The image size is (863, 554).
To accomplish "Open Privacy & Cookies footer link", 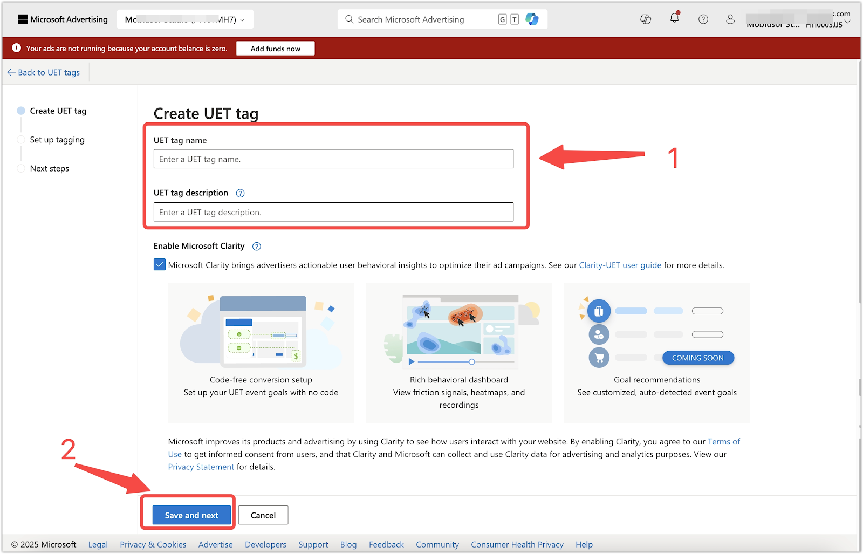I will coord(153,544).
